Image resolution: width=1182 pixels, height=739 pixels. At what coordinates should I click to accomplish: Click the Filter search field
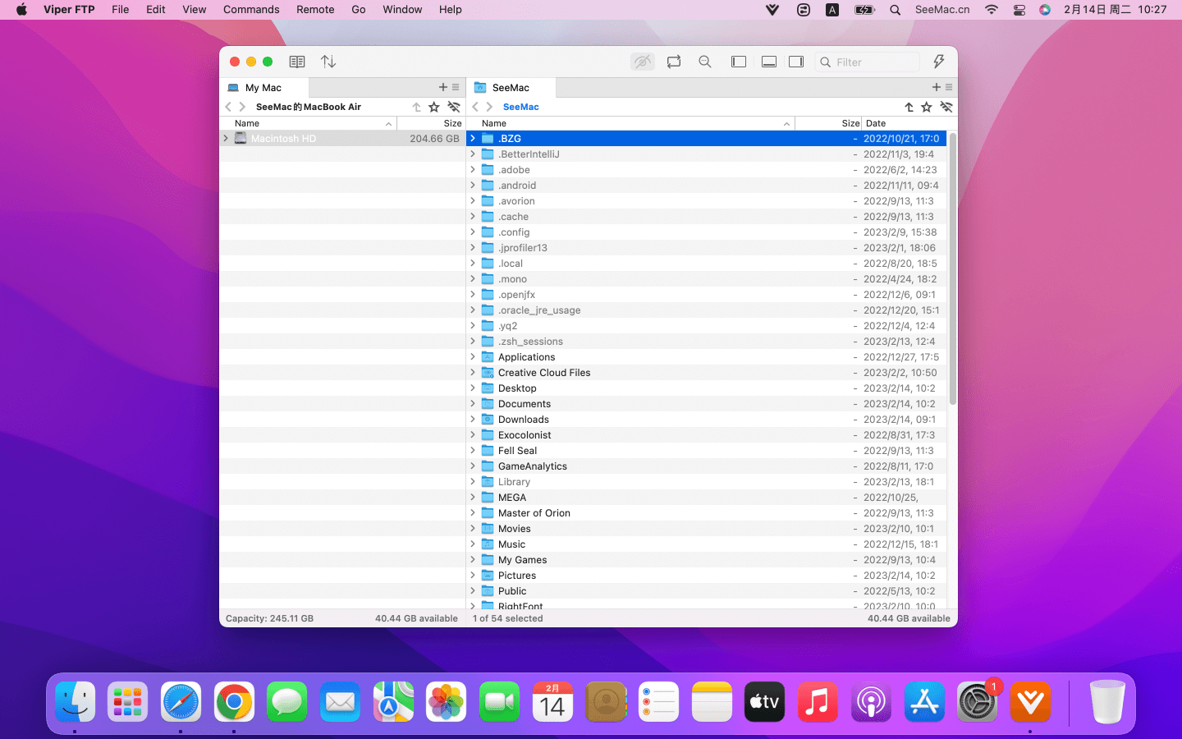pos(874,62)
